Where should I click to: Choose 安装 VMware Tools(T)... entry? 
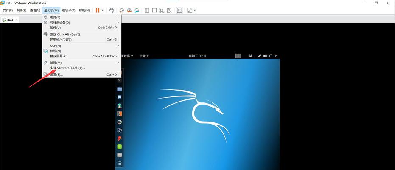click(81, 68)
